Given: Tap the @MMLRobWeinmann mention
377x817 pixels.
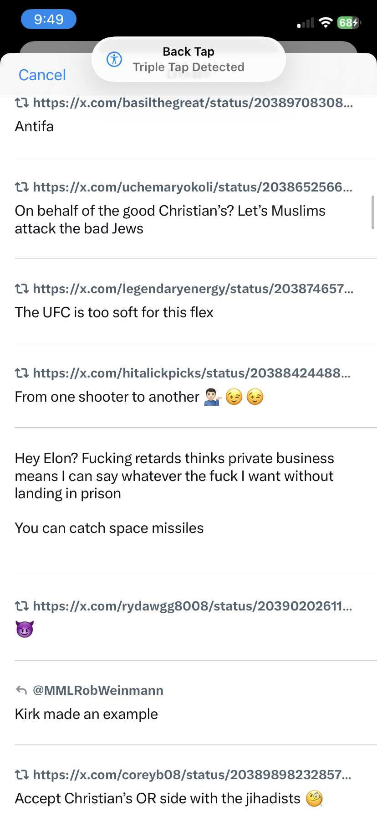Looking at the screenshot, I should click(98, 690).
